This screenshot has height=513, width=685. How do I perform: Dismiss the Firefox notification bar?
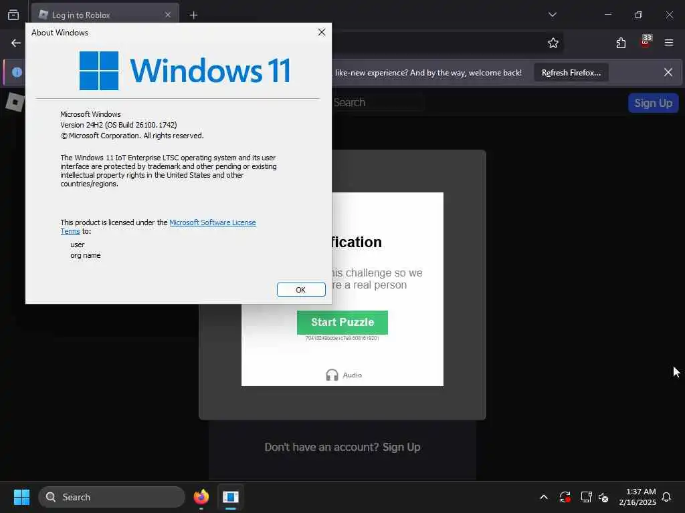coord(668,72)
